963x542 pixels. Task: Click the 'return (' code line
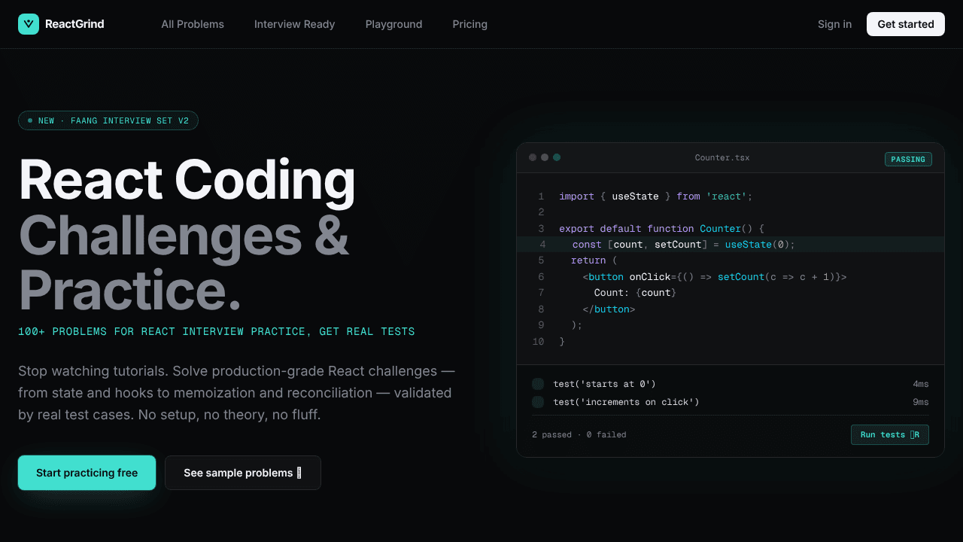[594, 260]
